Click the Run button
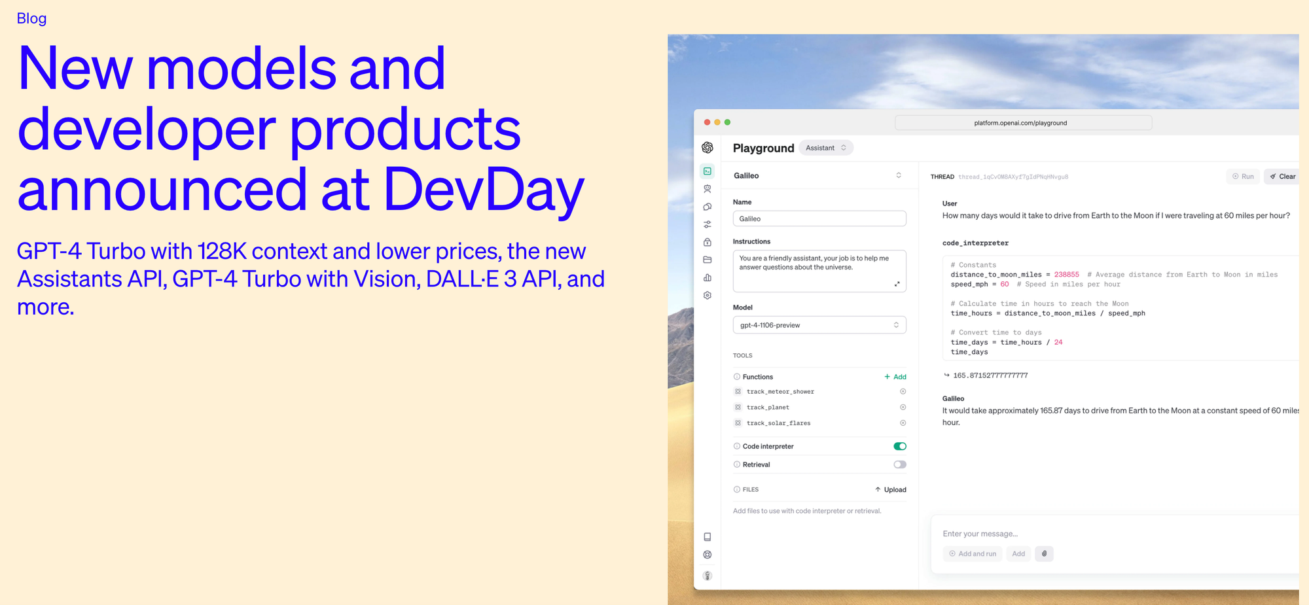 [x=1243, y=177]
